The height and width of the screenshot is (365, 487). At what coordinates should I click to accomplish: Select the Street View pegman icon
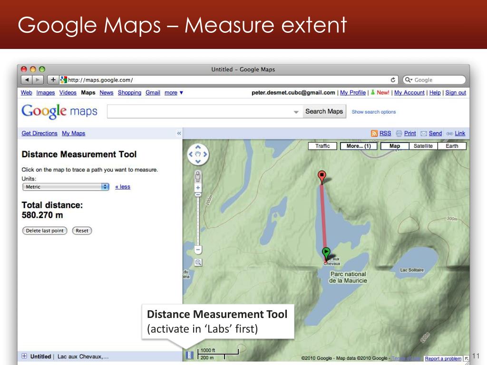198,177
